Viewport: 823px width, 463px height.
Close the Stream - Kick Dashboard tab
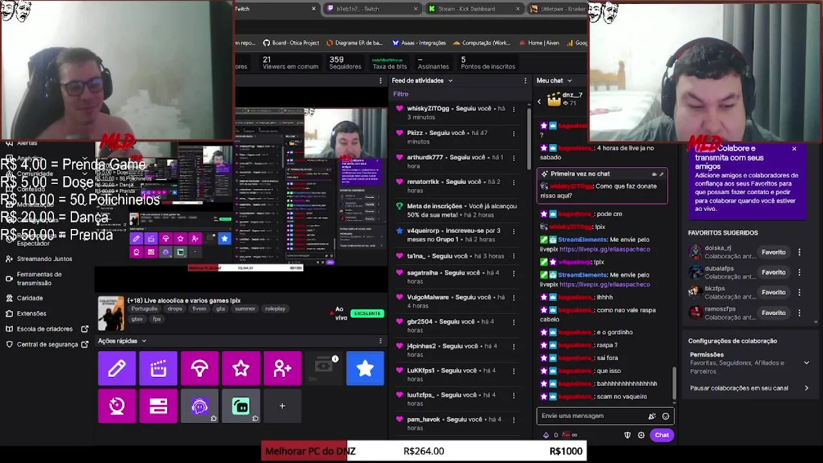tap(518, 9)
